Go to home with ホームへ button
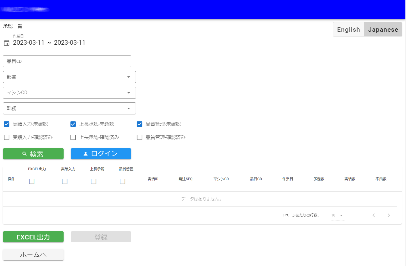Image resolution: width=406 pixels, height=266 pixels. tap(33, 255)
